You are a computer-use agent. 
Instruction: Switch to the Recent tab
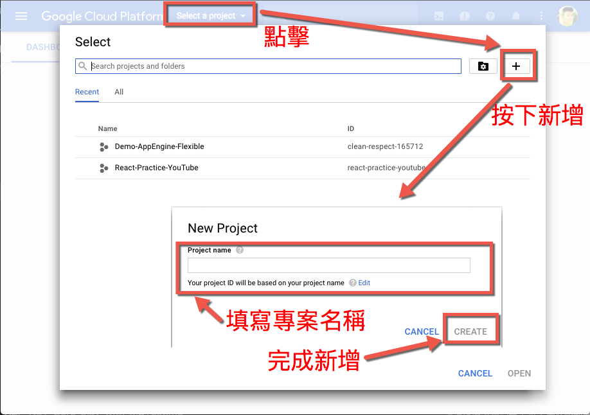click(87, 92)
